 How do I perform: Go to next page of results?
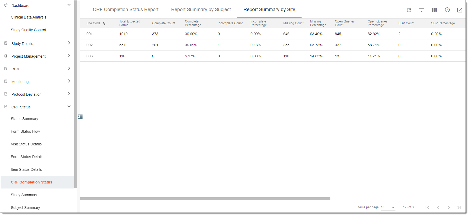pos(449,208)
